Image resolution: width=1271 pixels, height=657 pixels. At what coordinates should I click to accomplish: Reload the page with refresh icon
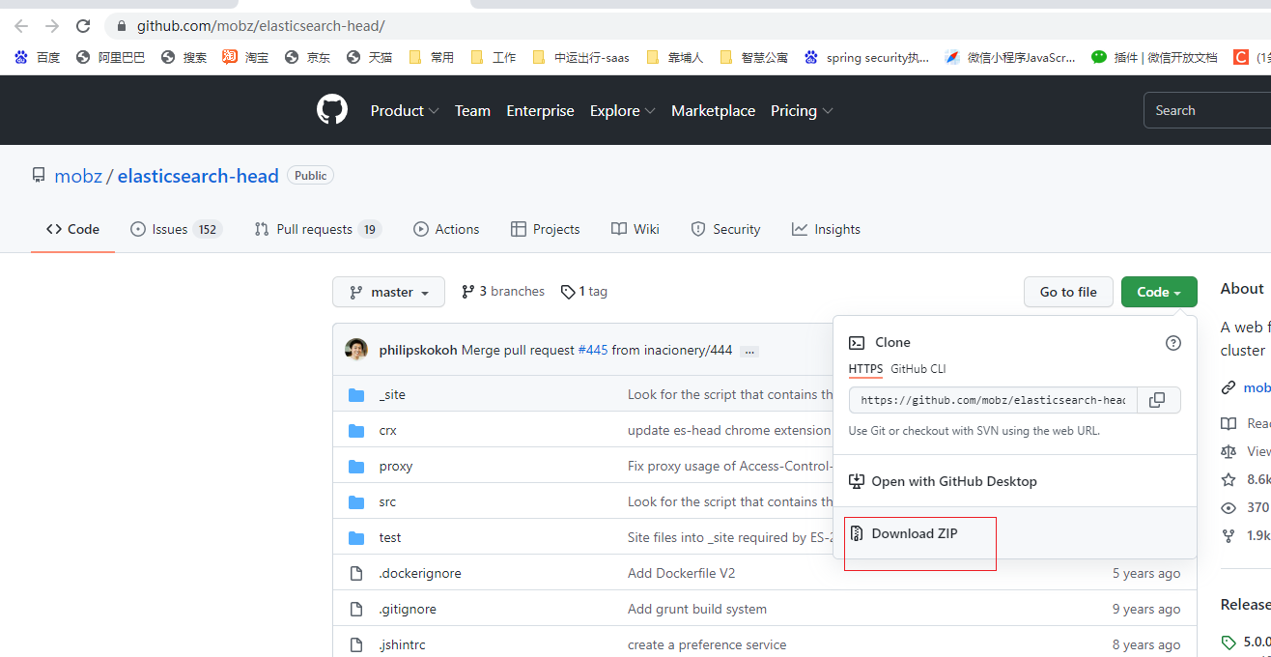point(83,26)
